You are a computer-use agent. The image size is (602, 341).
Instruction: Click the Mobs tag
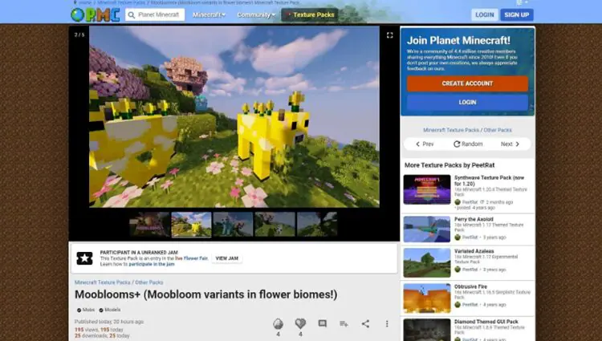(85, 310)
